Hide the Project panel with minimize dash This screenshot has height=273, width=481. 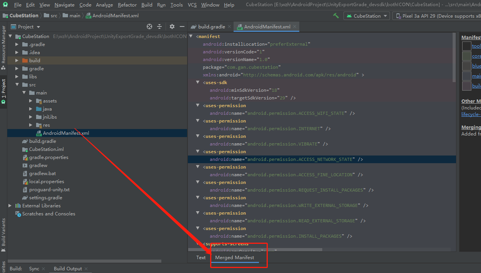tap(182, 26)
